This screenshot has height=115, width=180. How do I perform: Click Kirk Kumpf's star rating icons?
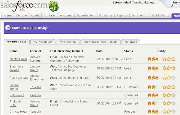point(169,95)
